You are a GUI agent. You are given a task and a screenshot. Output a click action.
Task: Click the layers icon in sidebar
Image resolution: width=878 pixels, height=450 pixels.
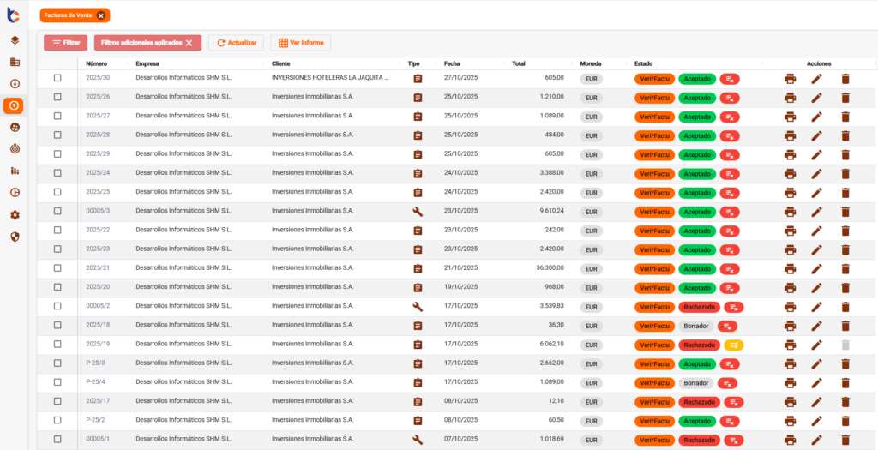click(15, 40)
